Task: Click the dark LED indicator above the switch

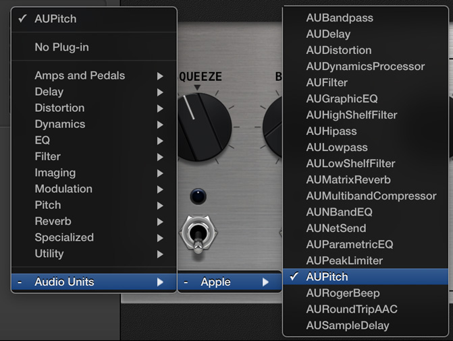Action: (x=198, y=197)
